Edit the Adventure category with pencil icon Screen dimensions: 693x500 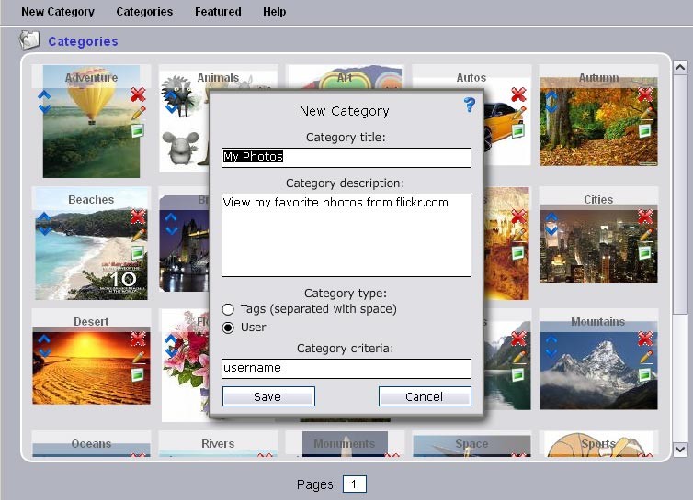coord(138,113)
